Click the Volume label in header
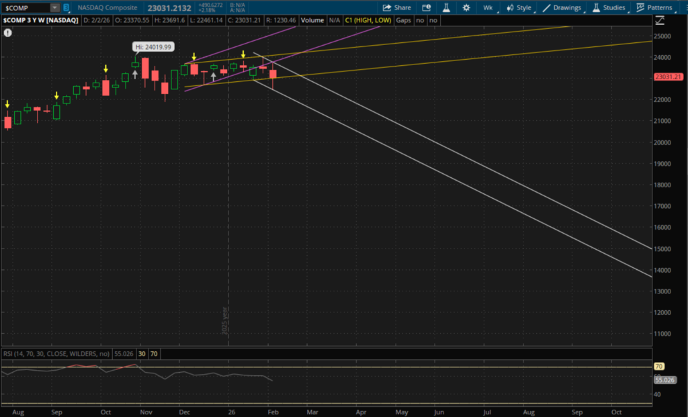This screenshot has height=417, width=688. (312, 20)
